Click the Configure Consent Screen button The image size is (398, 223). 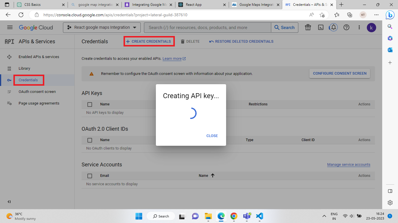pos(339,73)
